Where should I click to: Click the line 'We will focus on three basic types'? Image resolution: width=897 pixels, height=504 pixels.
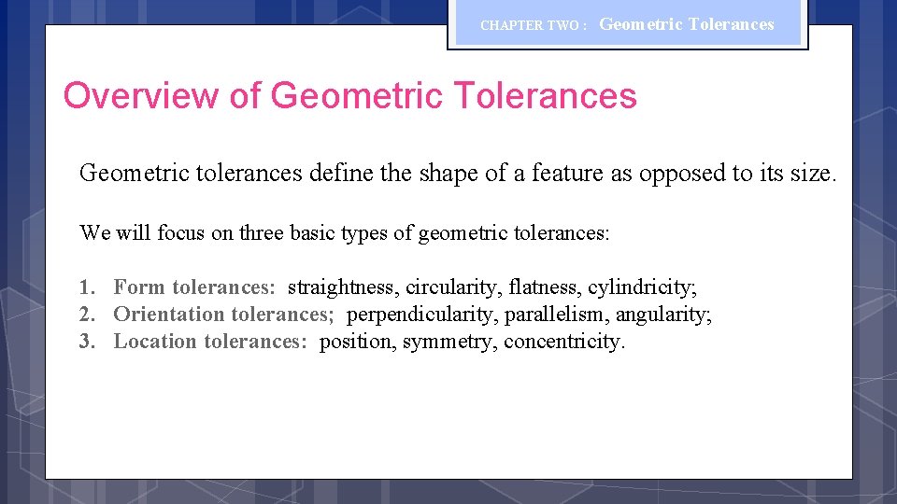345,233
